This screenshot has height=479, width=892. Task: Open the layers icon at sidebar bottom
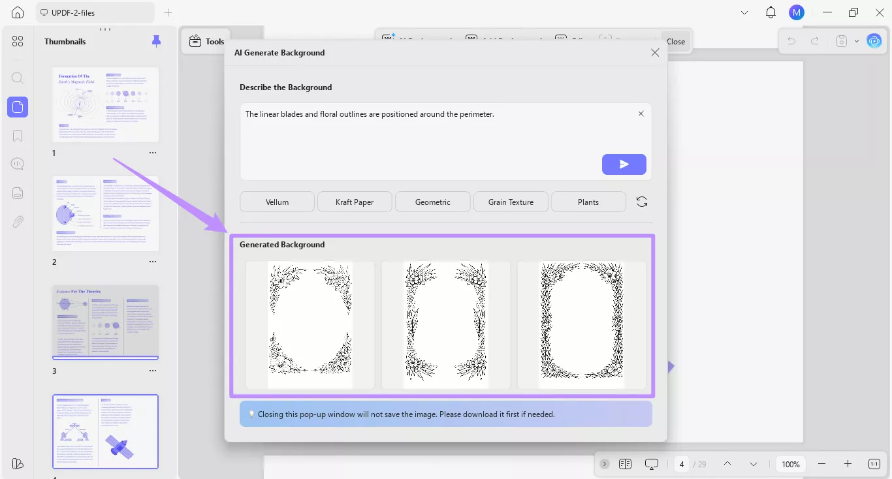tap(18, 463)
